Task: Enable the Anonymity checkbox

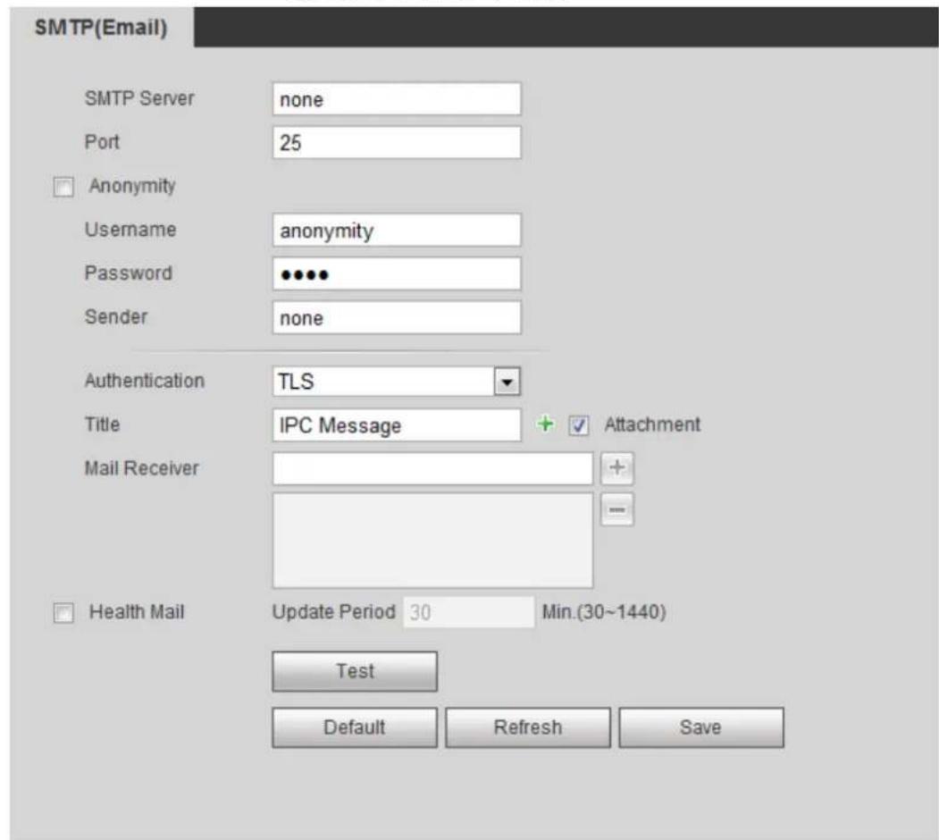Action: click(x=63, y=187)
